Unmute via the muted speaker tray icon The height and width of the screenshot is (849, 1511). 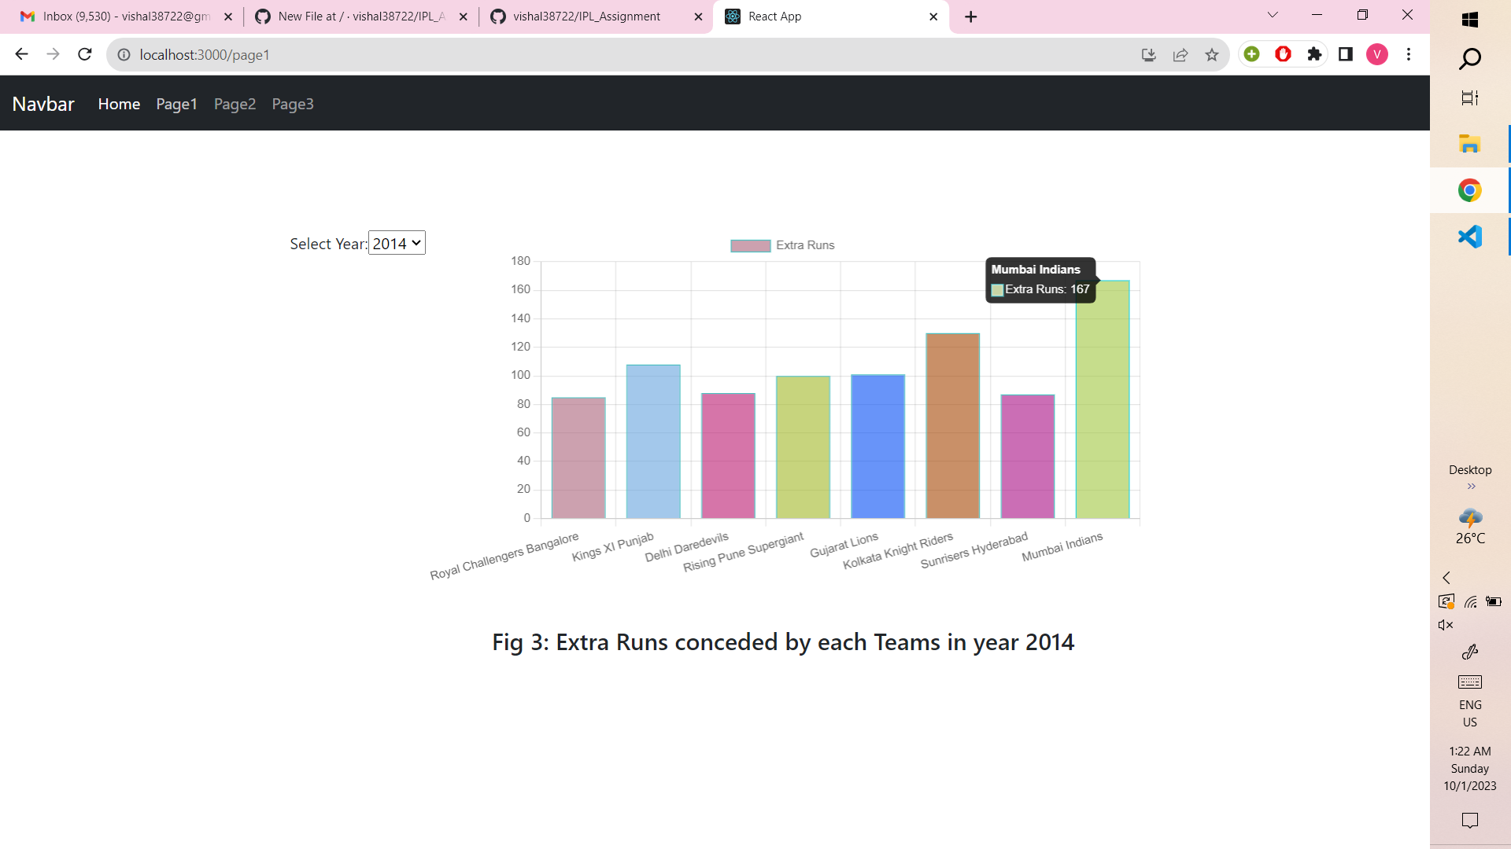point(1446,625)
